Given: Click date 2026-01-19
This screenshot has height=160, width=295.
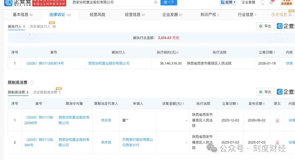Looking at the screenshot, I should tap(267, 63).
